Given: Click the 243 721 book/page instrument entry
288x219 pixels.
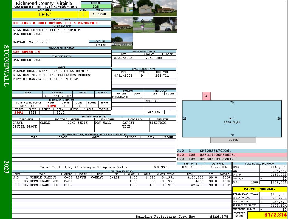Looking at the screenshot, I should click(x=162, y=76).
